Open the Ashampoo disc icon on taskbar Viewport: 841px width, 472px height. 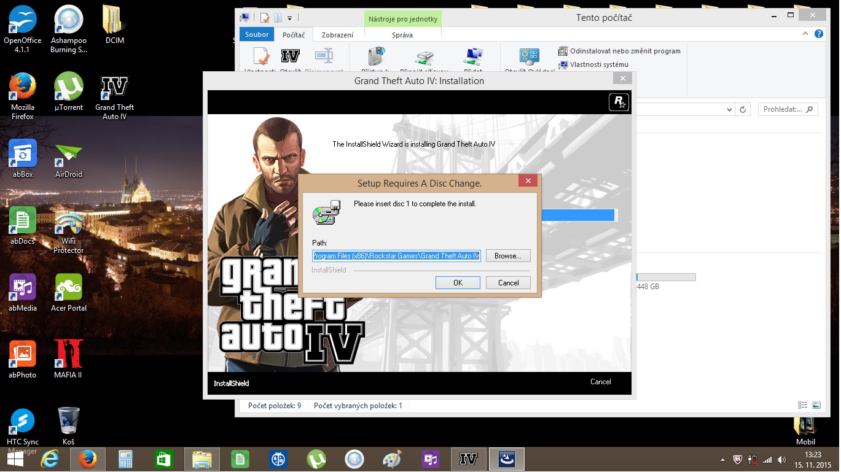click(354, 458)
